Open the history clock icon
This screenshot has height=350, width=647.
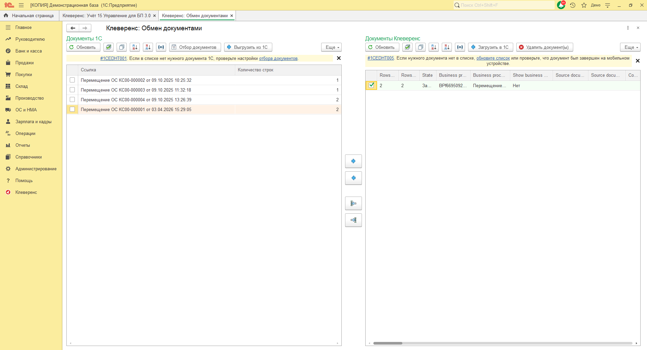click(573, 5)
